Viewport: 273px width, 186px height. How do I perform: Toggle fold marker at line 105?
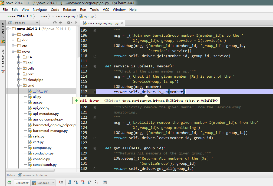(x=95, y=30)
